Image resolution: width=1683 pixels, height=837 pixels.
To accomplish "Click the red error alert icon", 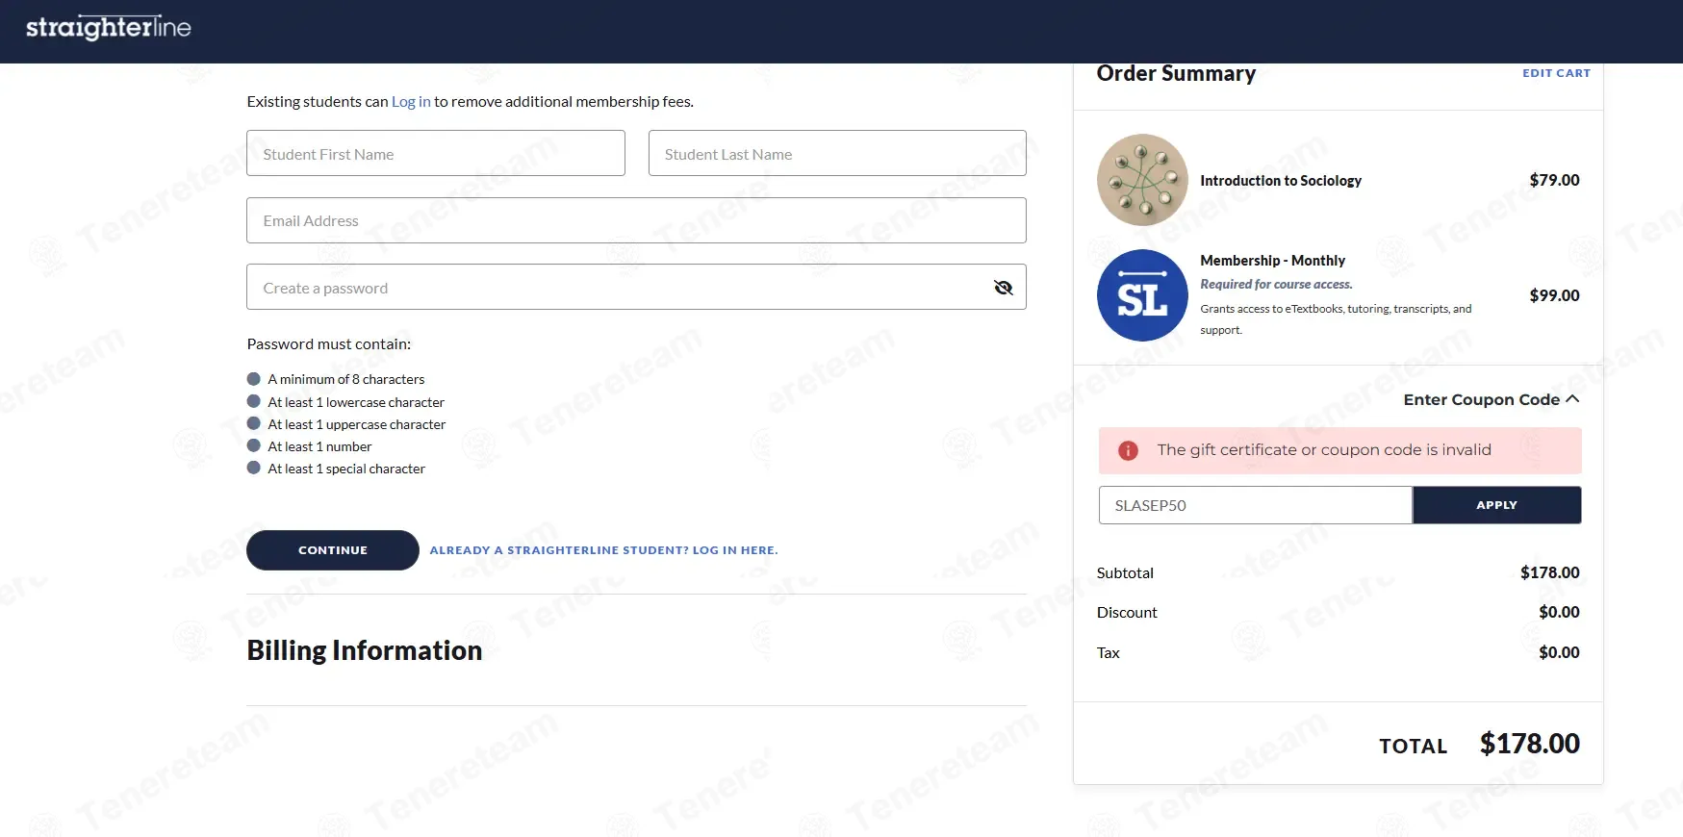I will tap(1128, 450).
